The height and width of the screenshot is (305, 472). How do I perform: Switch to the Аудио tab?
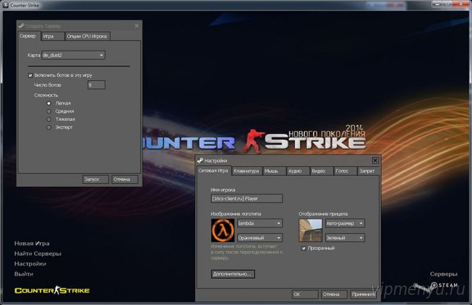pos(298,171)
